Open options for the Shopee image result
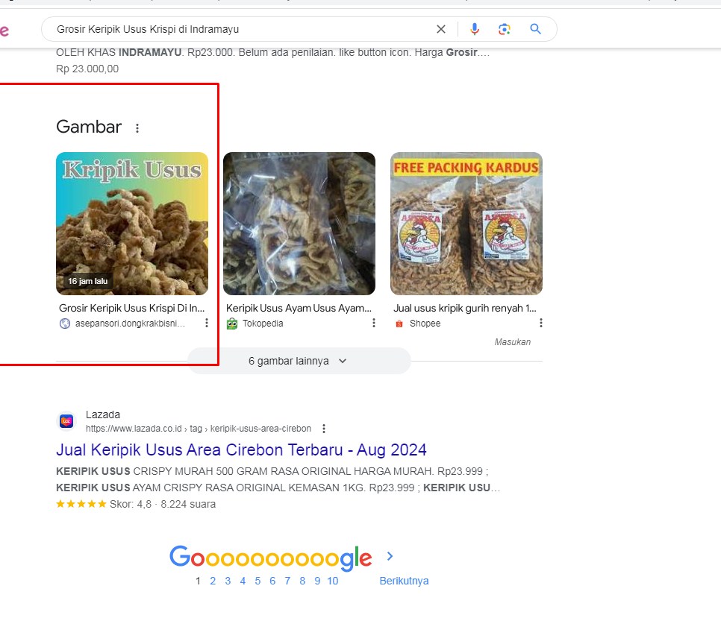The width and height of the screenshot is (721, 618). [541, 324]
